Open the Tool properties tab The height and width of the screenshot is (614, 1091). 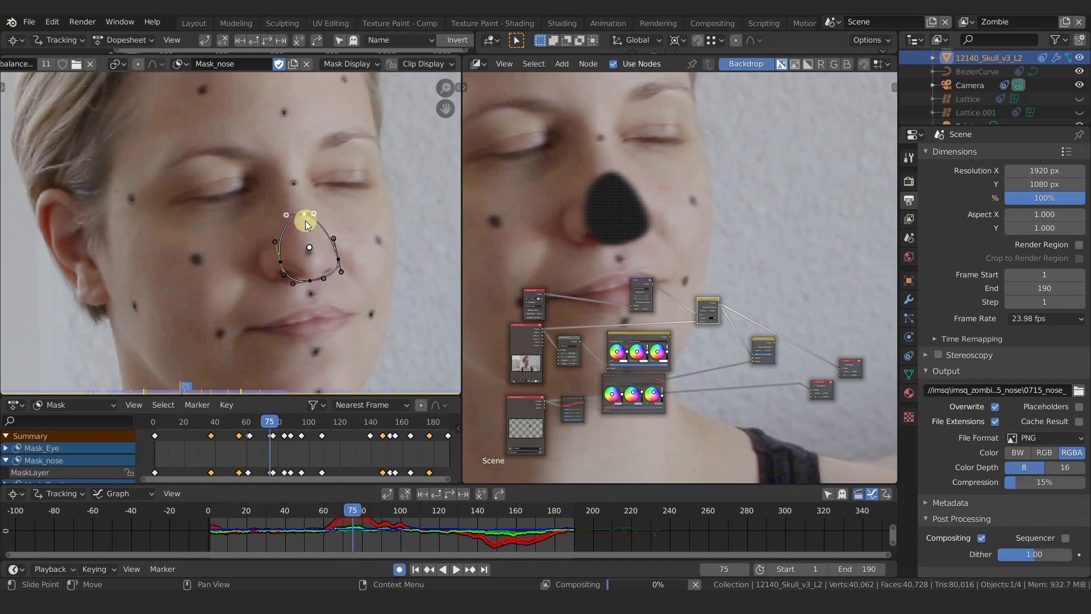point(909,158)
